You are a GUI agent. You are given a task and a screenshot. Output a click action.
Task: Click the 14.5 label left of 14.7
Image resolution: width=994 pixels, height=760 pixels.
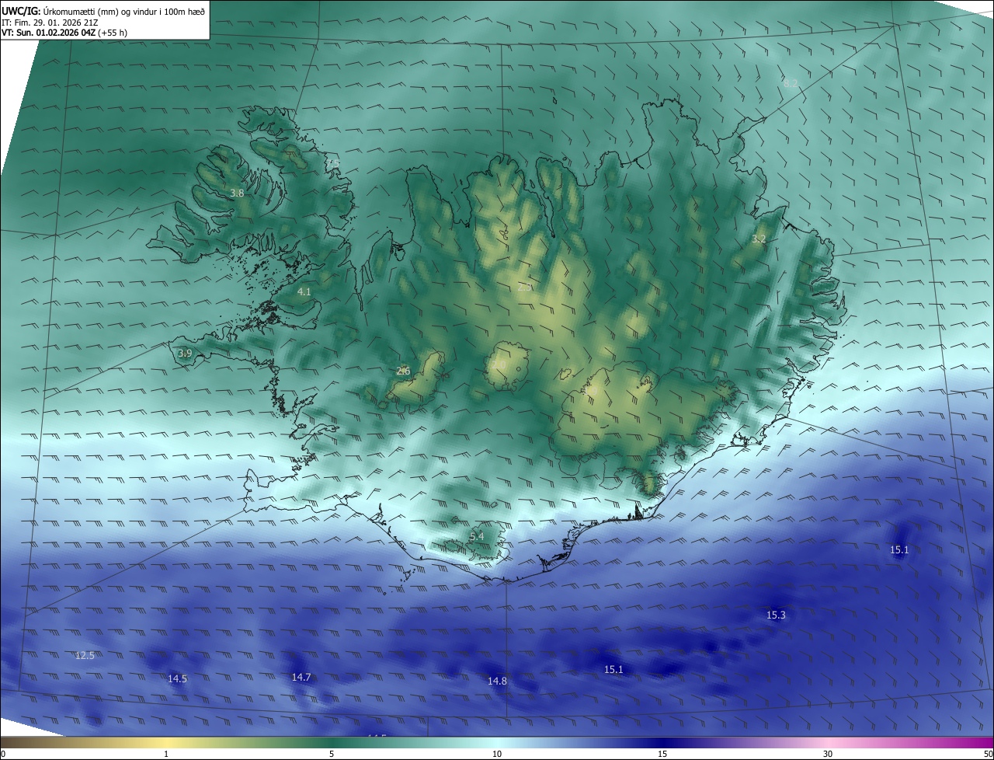coord(177,678)
